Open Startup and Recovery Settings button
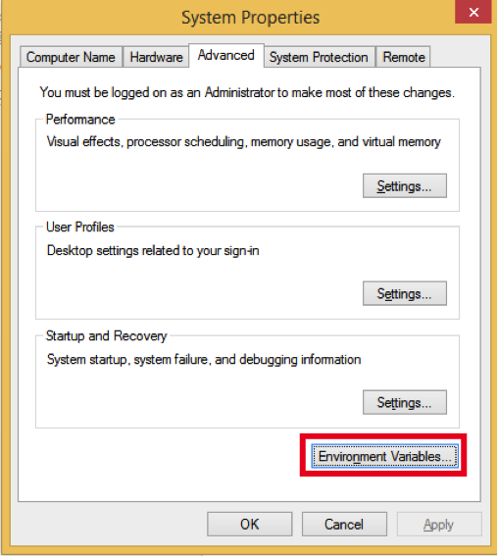The width and height of the screenshot is (498, 557). 405,402
